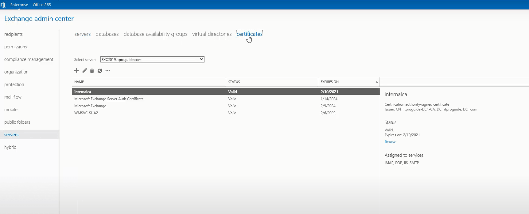The image size is (529, 214).
Task: Click the refresh icon in toolbar
Action: tap(100, 71)
